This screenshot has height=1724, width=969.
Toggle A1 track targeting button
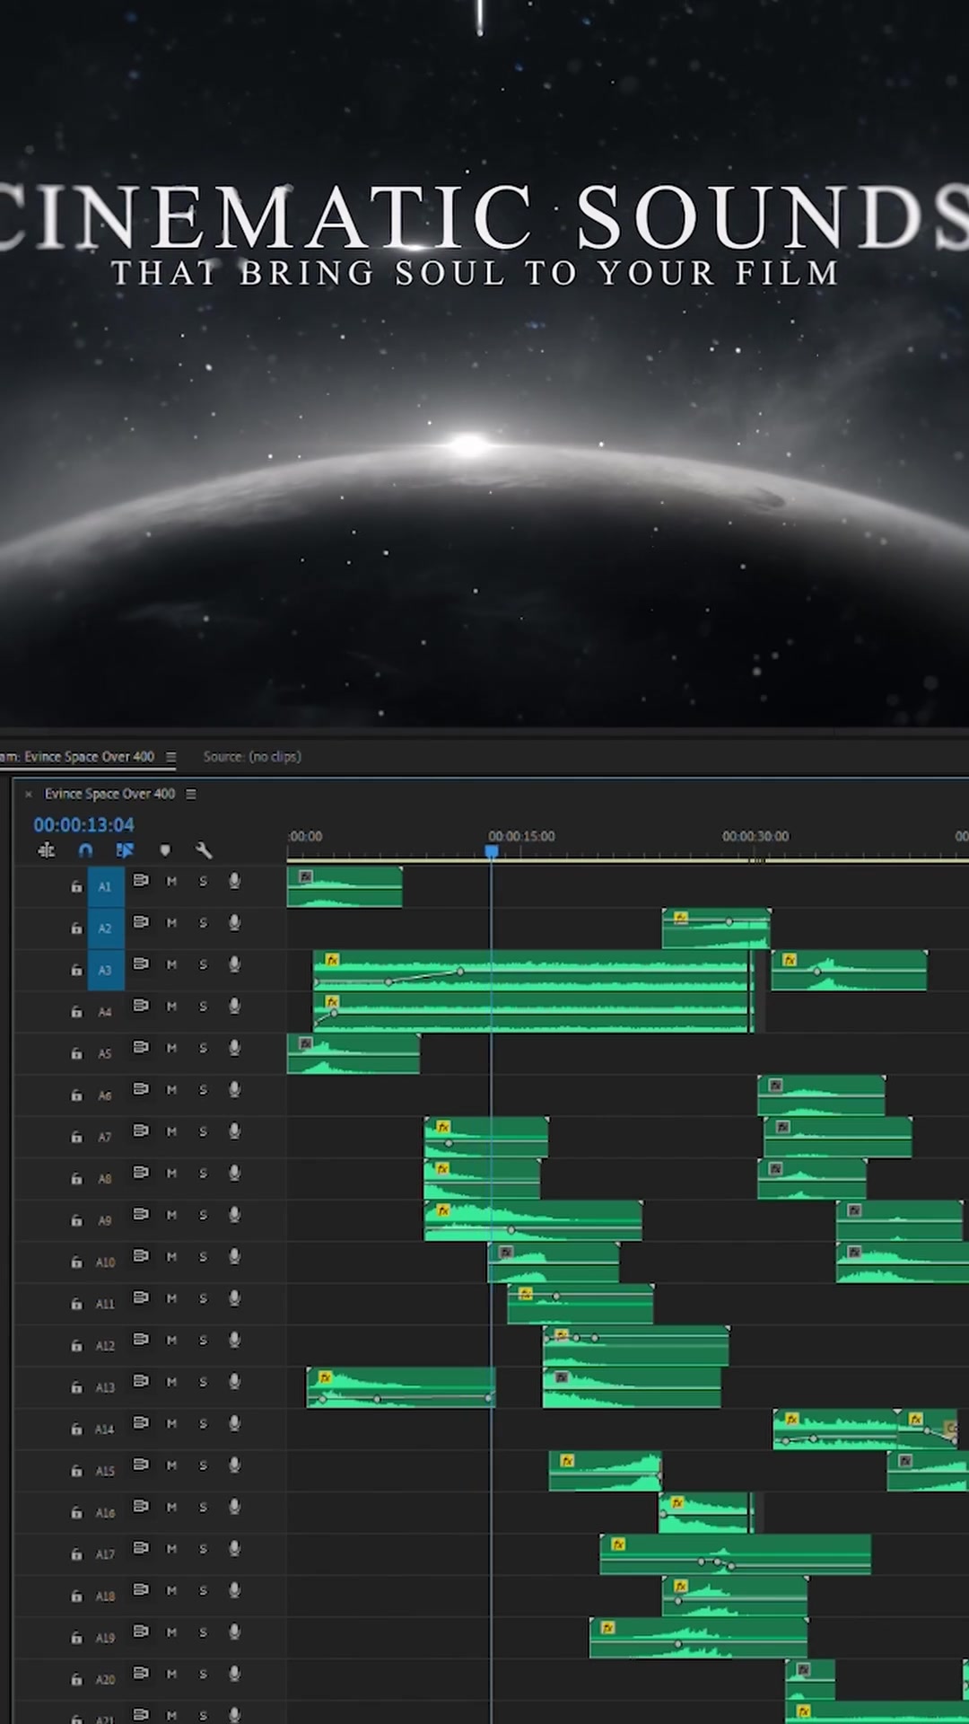(106, 886)
